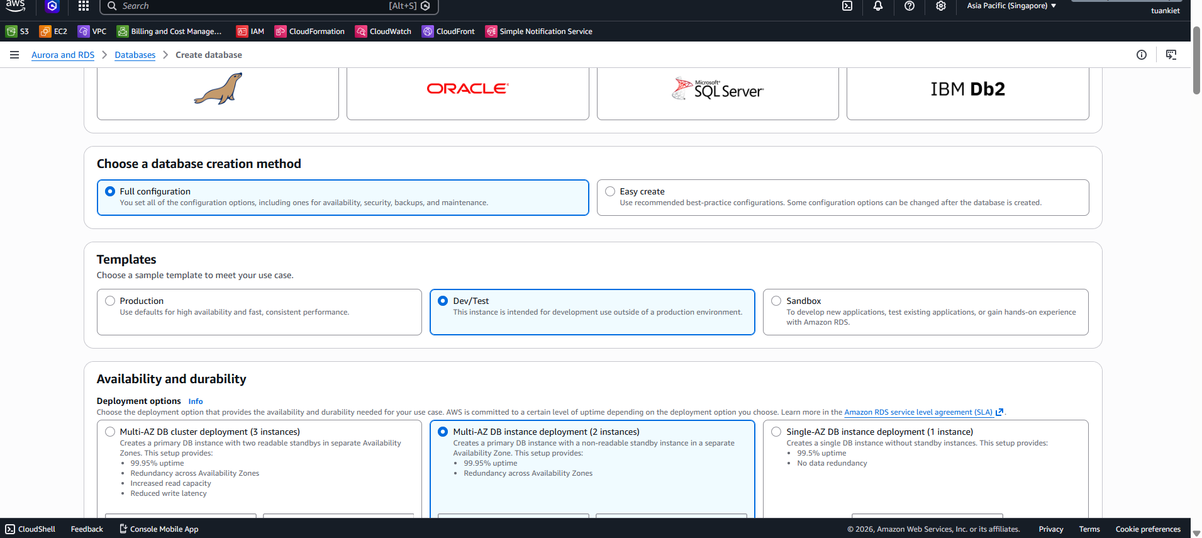Open the AWS services grid menu

(x=84, y=6)
